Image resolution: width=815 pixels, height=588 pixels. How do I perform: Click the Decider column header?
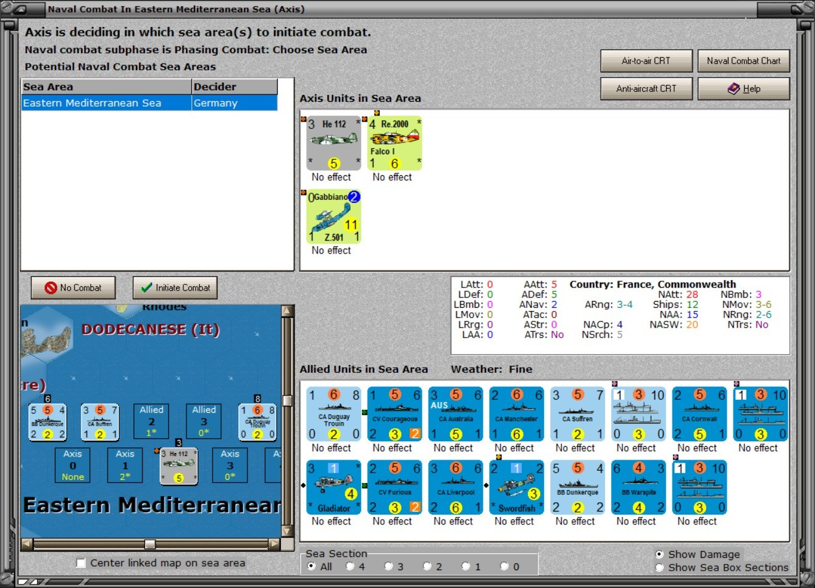(x=235, y=87)
